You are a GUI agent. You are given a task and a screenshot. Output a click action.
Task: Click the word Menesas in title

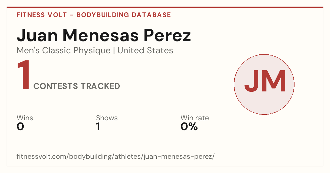(101, 35)
